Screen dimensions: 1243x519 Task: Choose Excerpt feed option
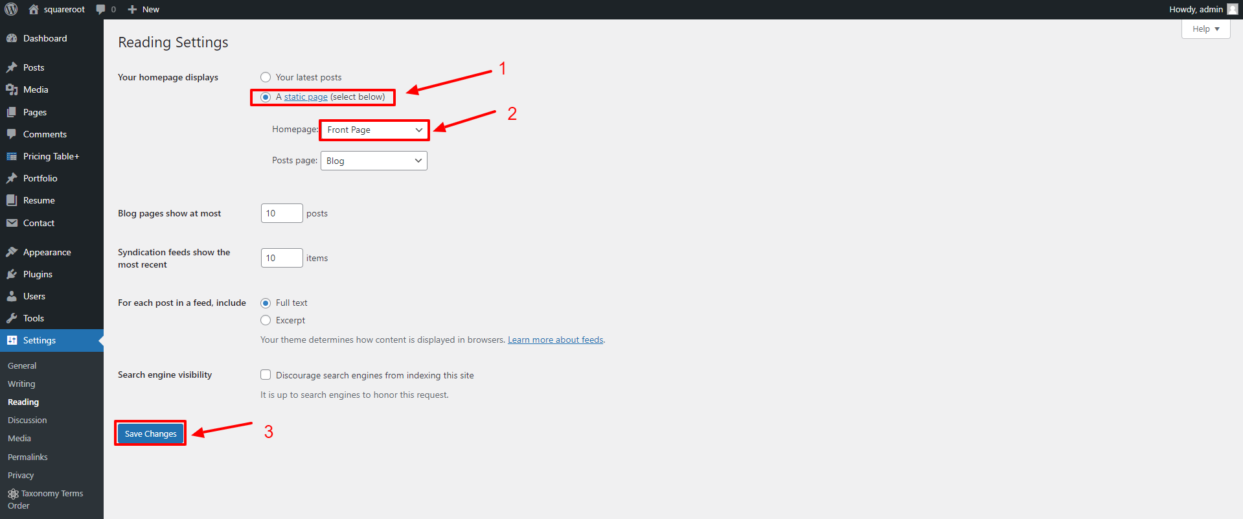coord(266,320)
